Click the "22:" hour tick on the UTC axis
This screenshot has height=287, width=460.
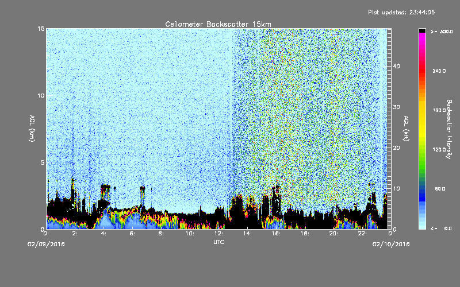click(x=362, y=234)
